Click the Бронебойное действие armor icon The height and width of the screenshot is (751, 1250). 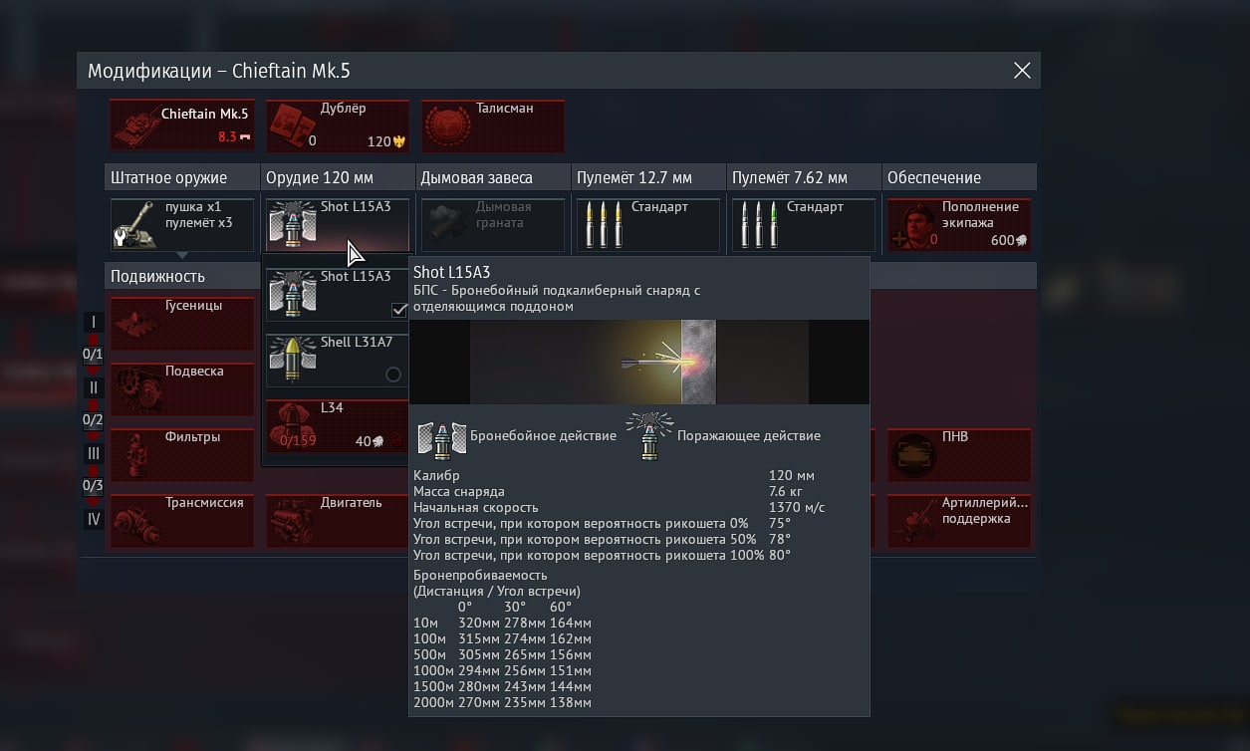click(442, 438)
